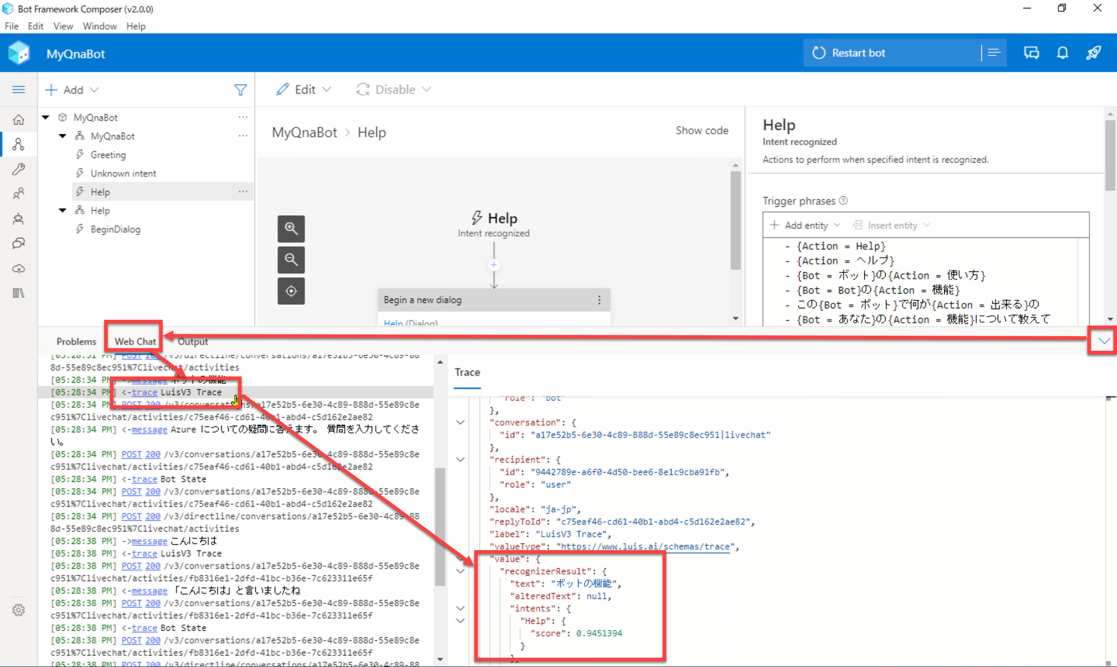Click the canvas vertical scrollbar
The height and width of the screenshot is (667, 1117).
pyautogui.click(x=735, y=220)
